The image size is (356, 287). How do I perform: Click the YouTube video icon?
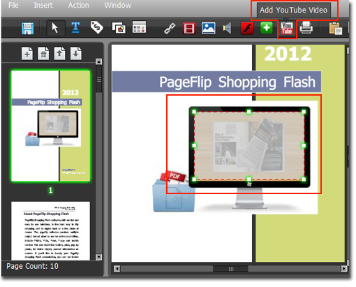tap(287, 29)
